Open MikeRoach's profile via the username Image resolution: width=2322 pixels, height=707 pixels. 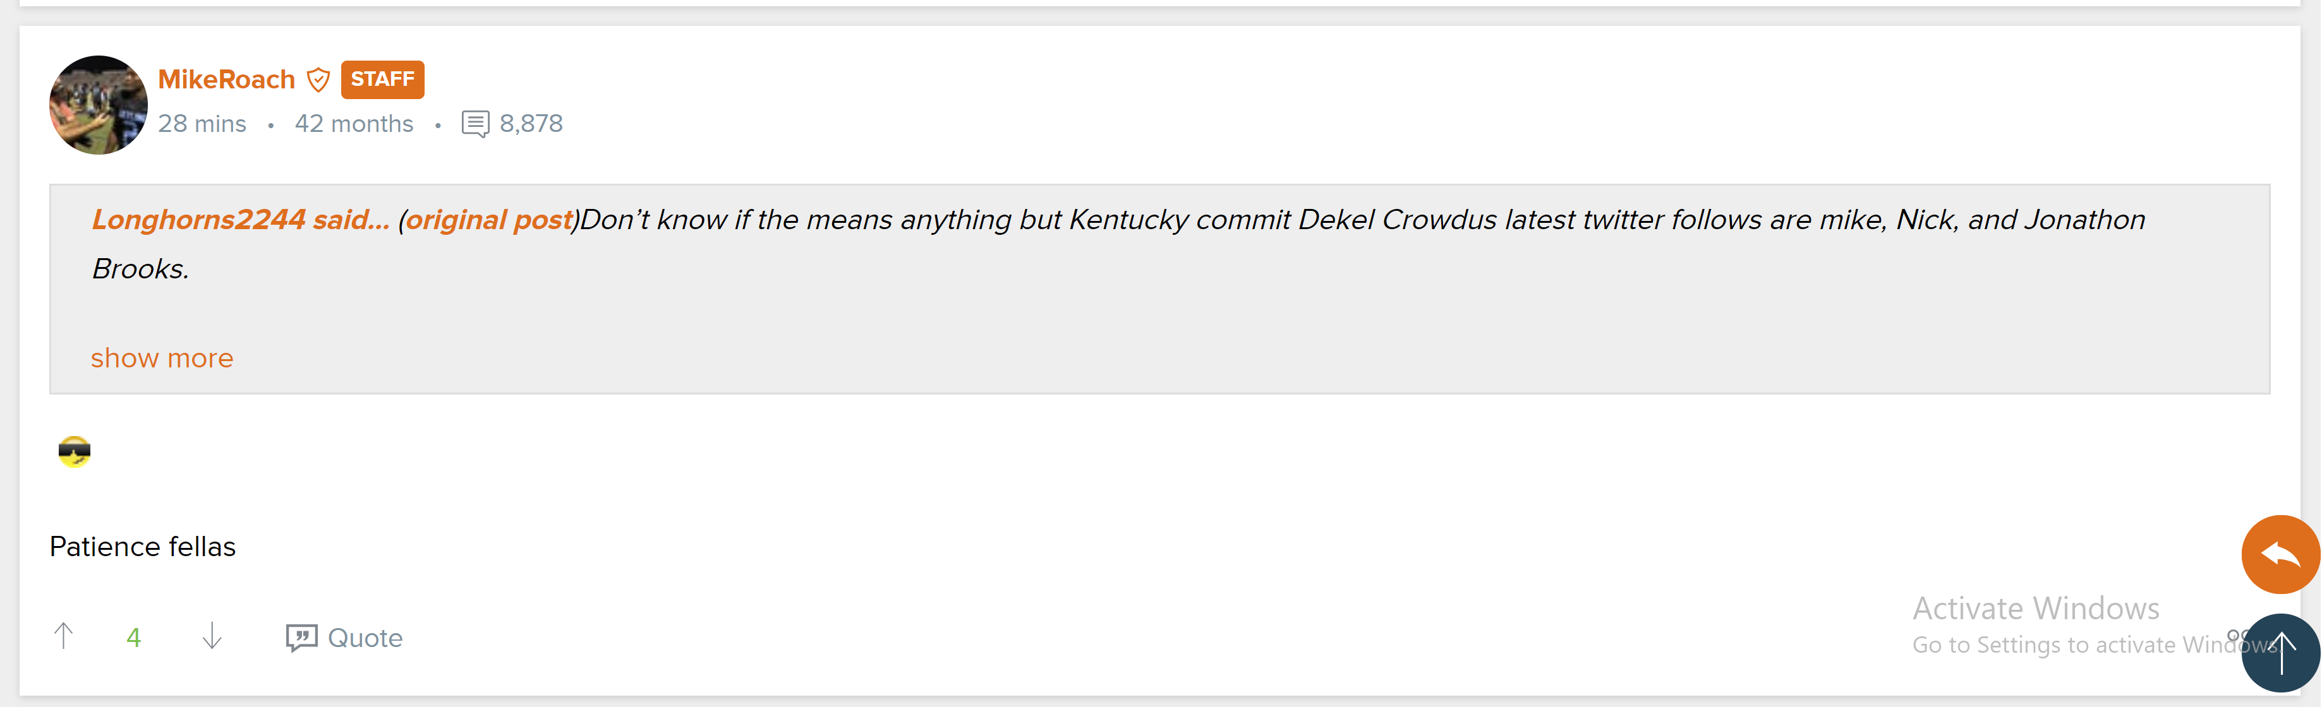226,80
